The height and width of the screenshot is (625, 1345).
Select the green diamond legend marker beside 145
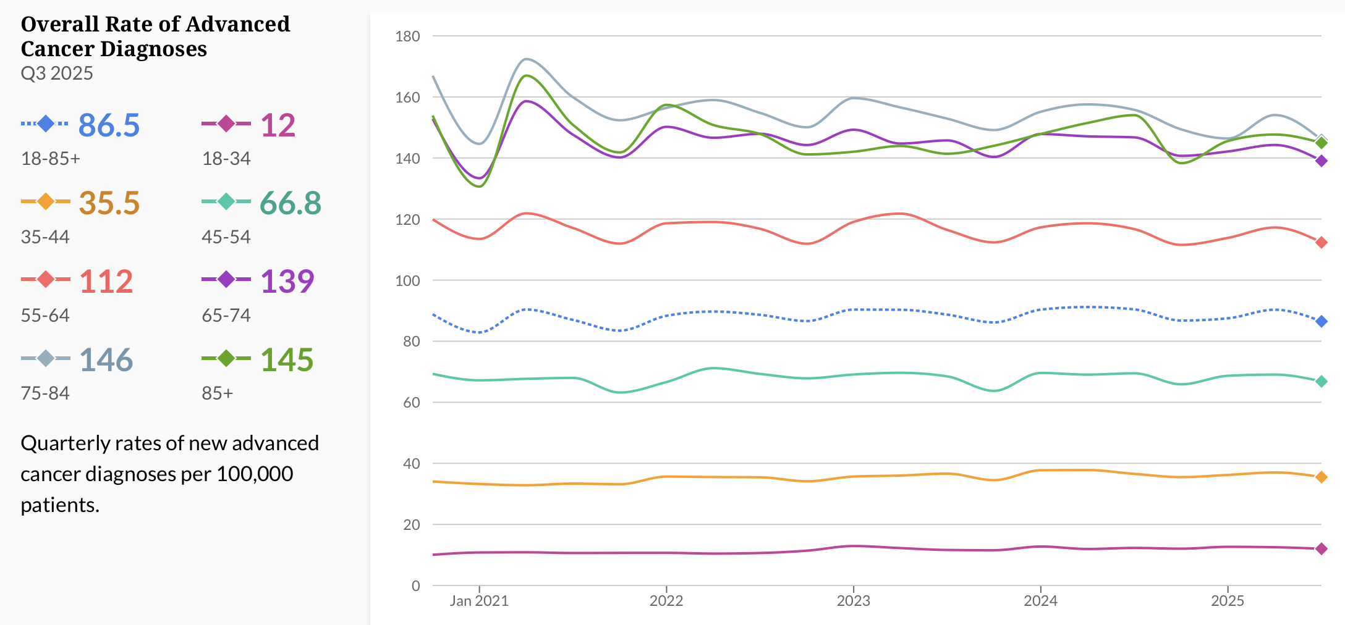point(226,358)
